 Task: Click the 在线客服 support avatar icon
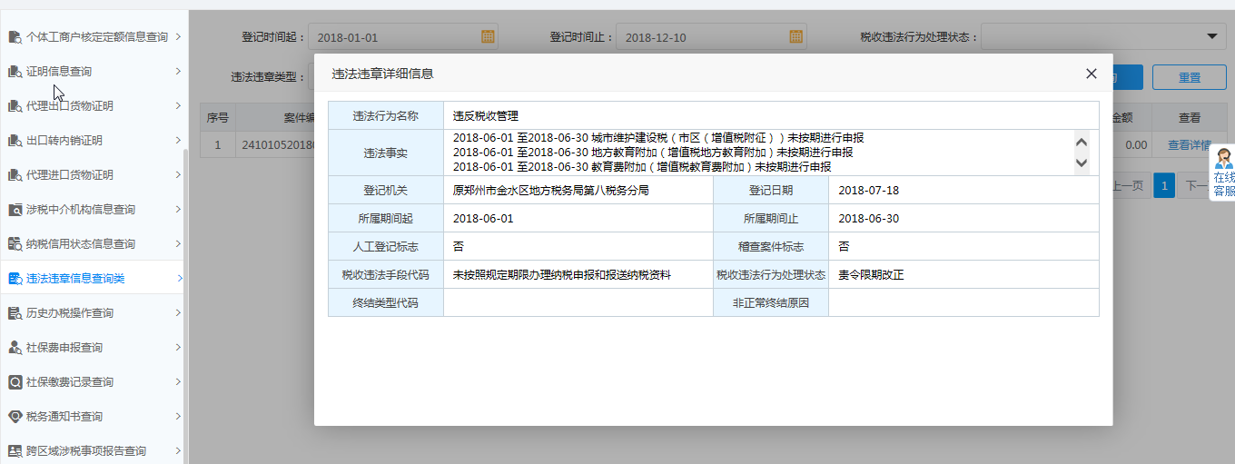tap(1223, 158)
